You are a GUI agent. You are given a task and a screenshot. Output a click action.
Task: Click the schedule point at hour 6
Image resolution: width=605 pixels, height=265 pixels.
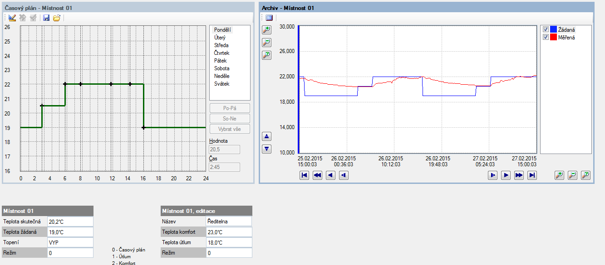65,84
